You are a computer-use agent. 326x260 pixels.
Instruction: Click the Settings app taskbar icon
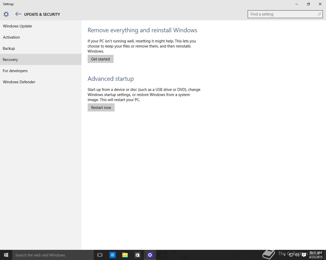pos(150,255)
